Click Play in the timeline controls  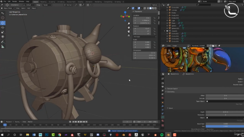[81, 122]
